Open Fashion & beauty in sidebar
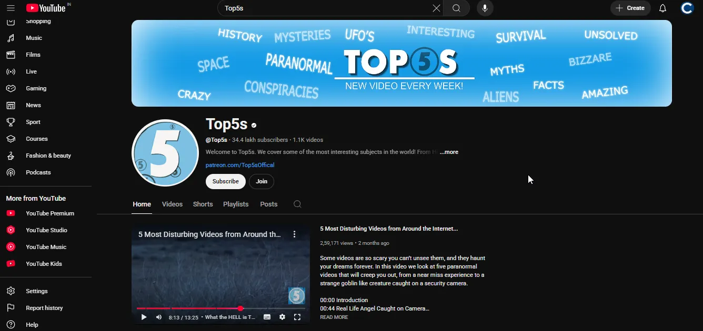 coord(46,156)
